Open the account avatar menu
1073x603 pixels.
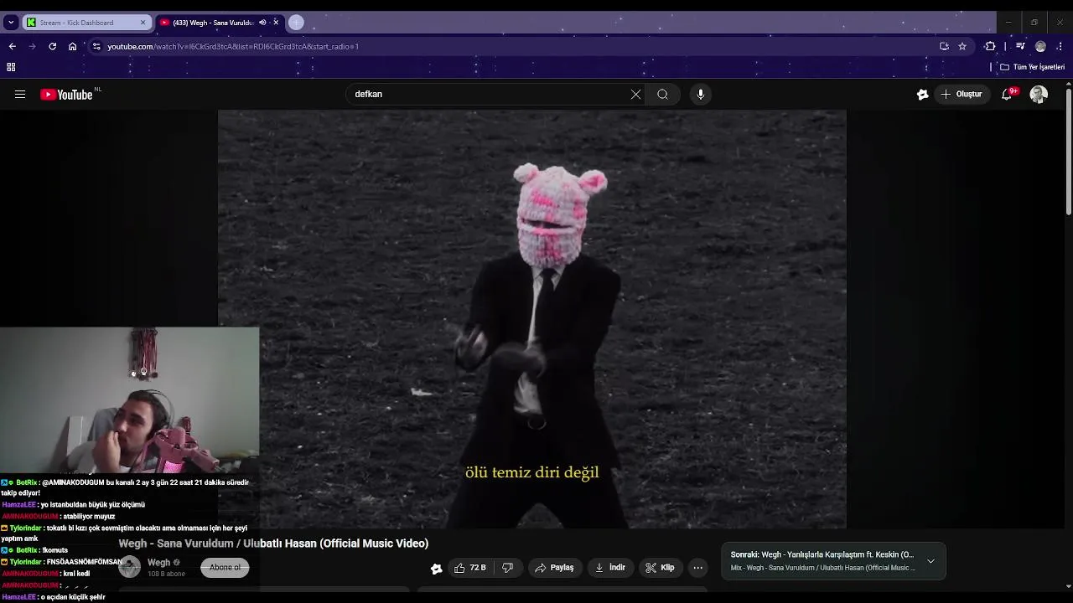(1039, 95)
